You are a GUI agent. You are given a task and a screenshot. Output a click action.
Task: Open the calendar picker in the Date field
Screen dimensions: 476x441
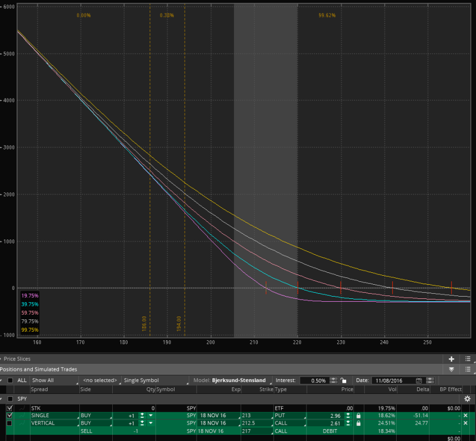(x=419, y=380)
